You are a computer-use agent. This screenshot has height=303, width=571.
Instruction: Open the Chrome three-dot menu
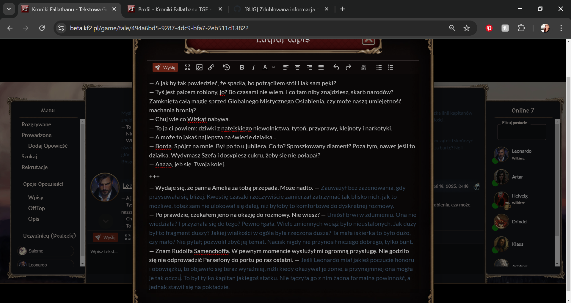pos(561,28)
